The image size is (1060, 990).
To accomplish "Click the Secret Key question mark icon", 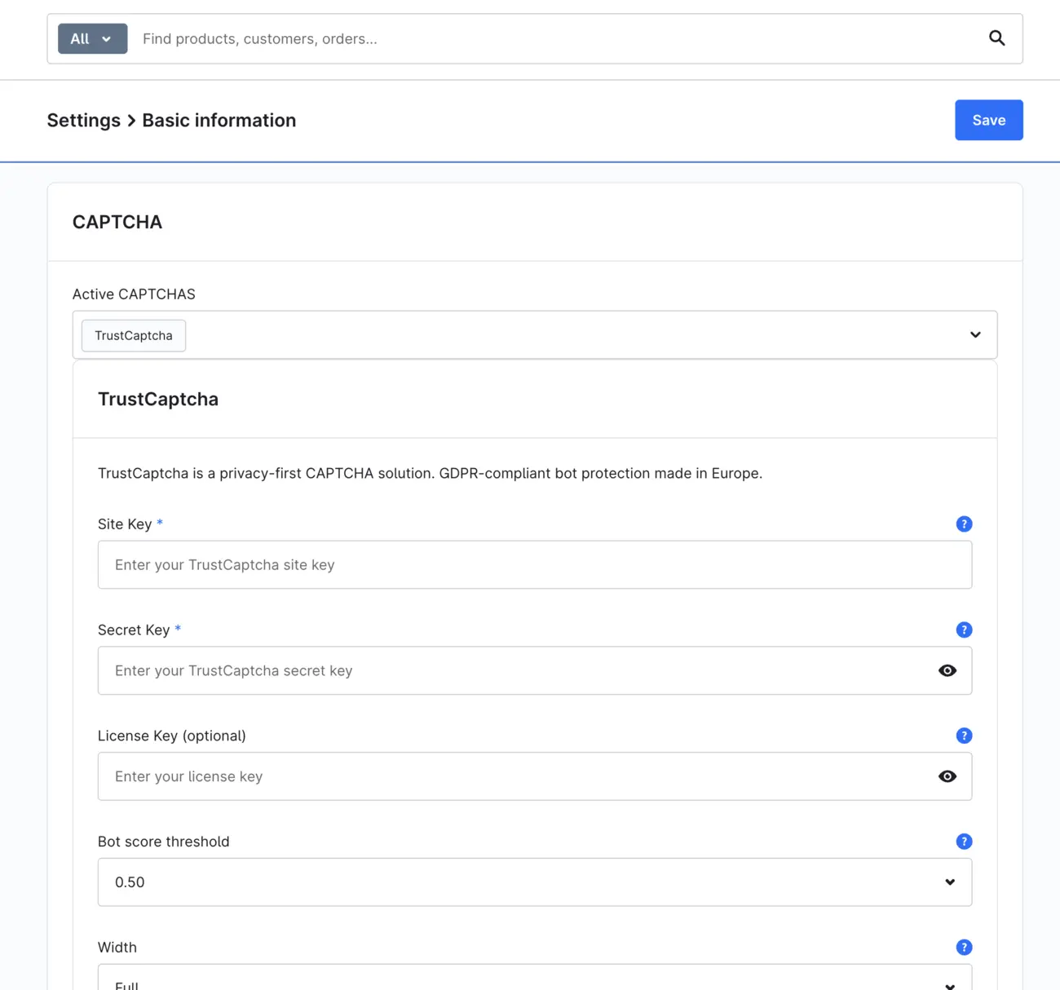I will pyautogui.click(x=964, y=630).
